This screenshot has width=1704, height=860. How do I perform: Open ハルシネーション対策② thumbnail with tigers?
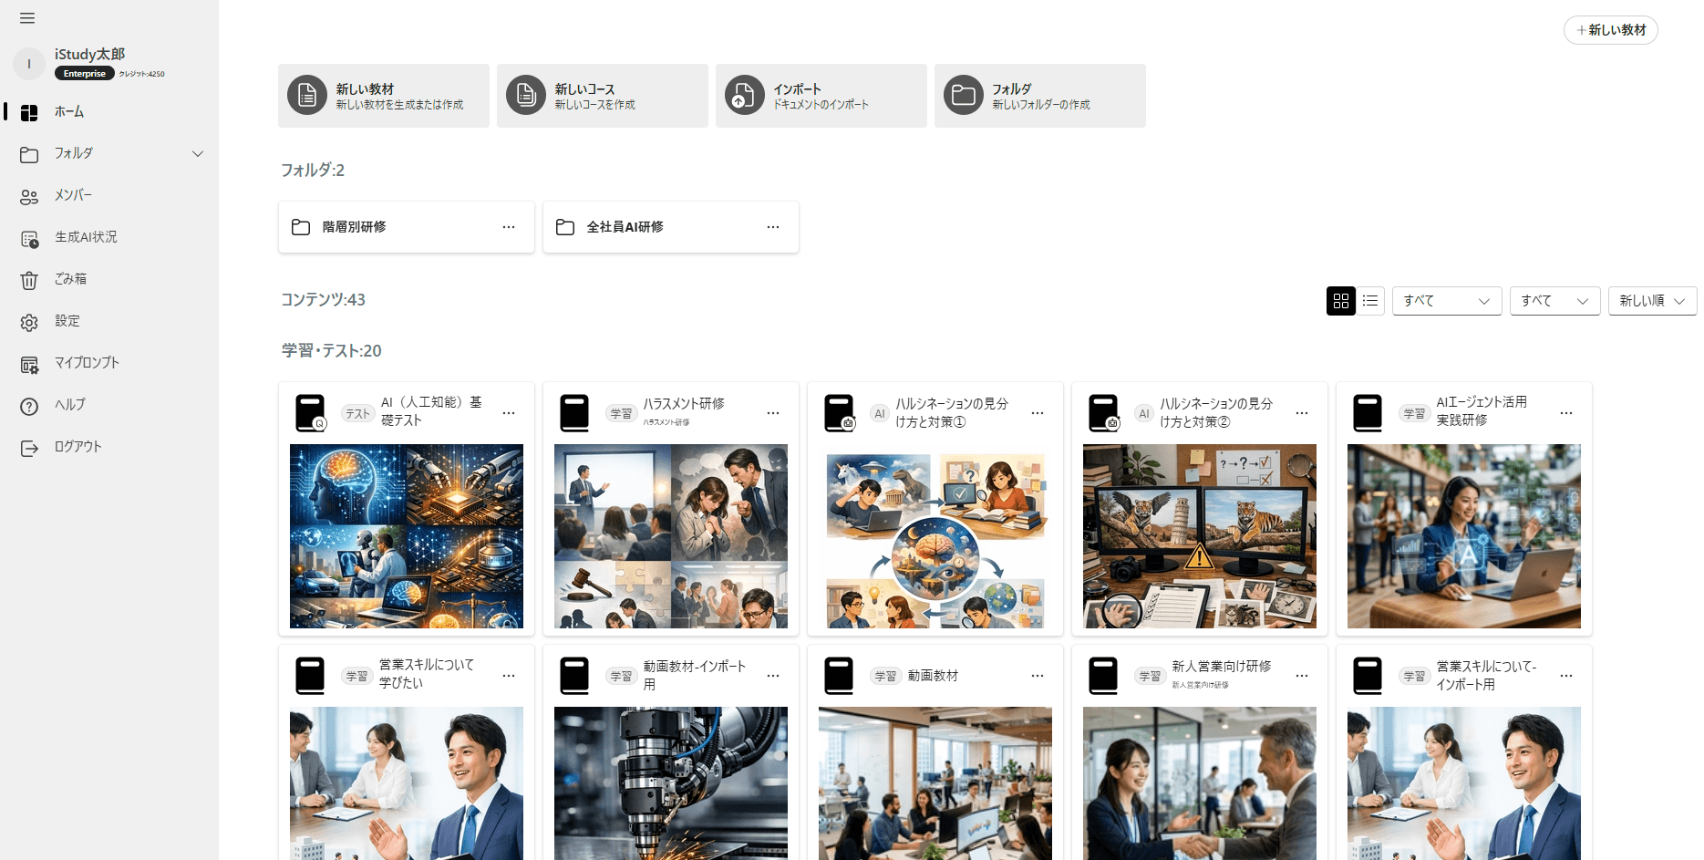click(1200, 536)
